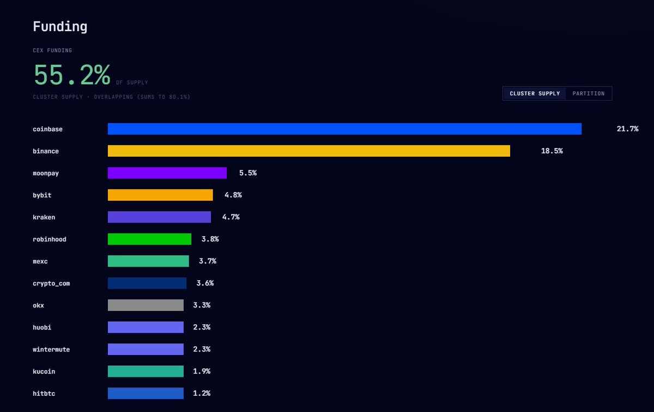Viewport: 654px width, 412px height.
Task: Click the 18.5% binance value
Action: click(x=552, y=151)
